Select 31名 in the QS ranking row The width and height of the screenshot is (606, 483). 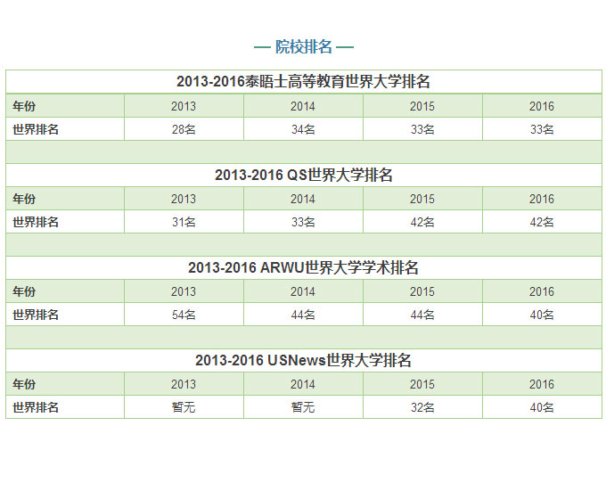click(184, 222)
